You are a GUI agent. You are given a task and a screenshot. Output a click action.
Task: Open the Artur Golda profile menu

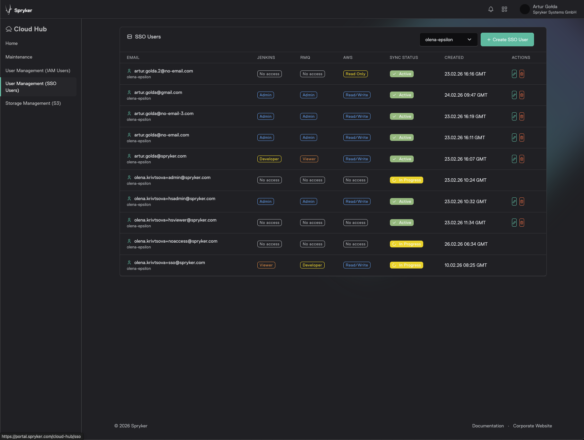548,10
